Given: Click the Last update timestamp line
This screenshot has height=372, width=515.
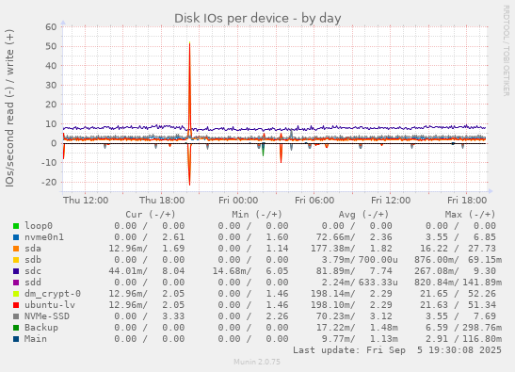Looking at the screenshot, I should pyautogui.click(x=397, y=350).
